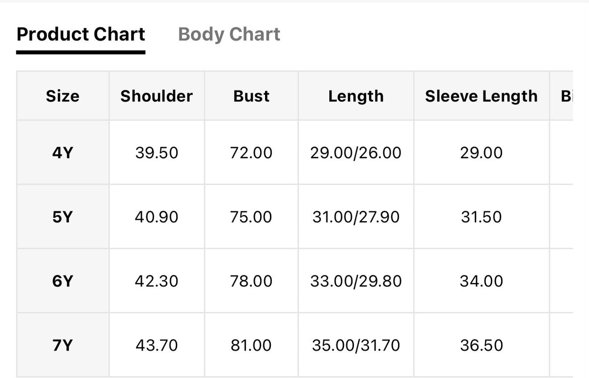Select the 6Y size row label

click(63, 281)
